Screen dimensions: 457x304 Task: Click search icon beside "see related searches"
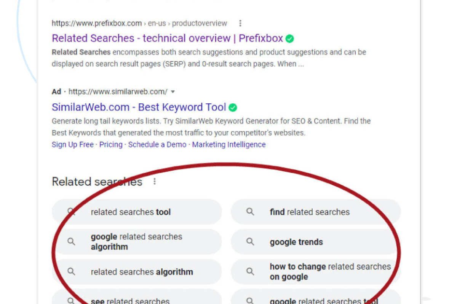coord(71,301)
